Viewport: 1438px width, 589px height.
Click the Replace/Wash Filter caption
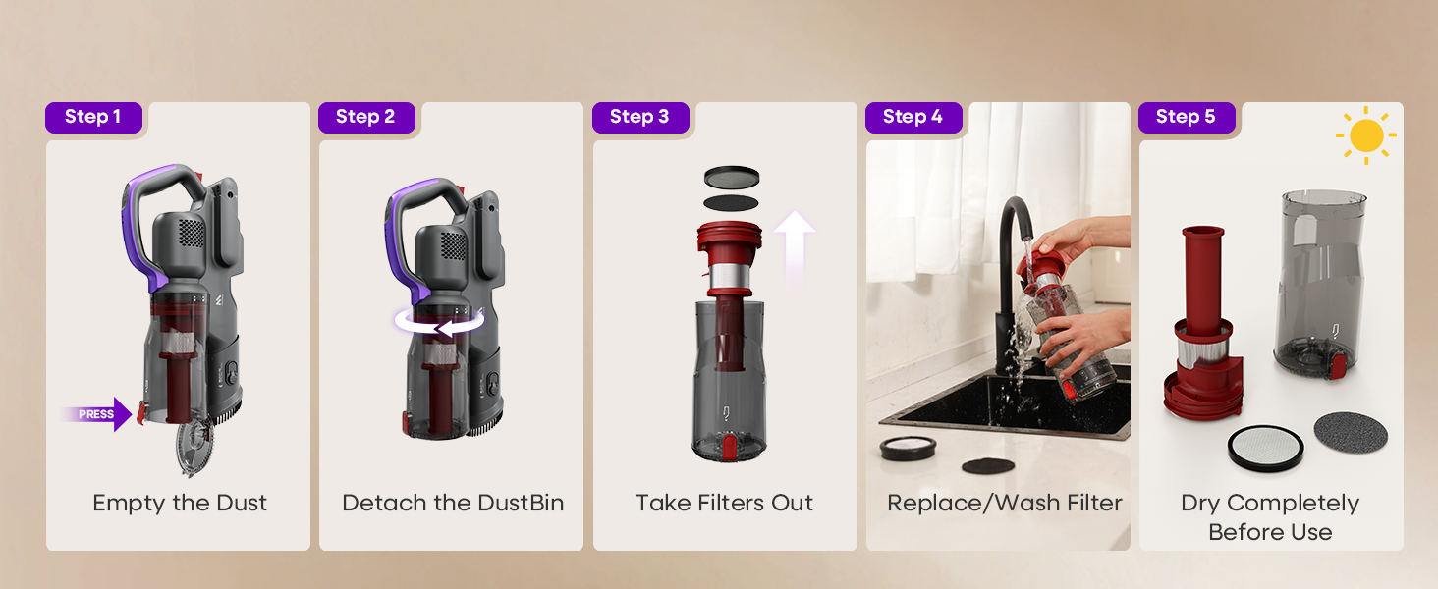tap(1004, 503)
